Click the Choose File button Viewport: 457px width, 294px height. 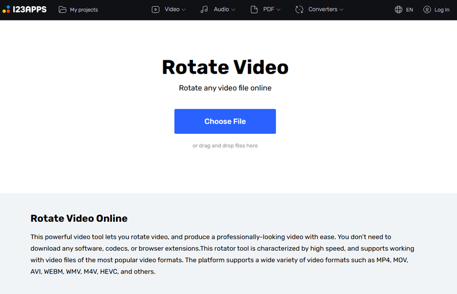(225, 121)
